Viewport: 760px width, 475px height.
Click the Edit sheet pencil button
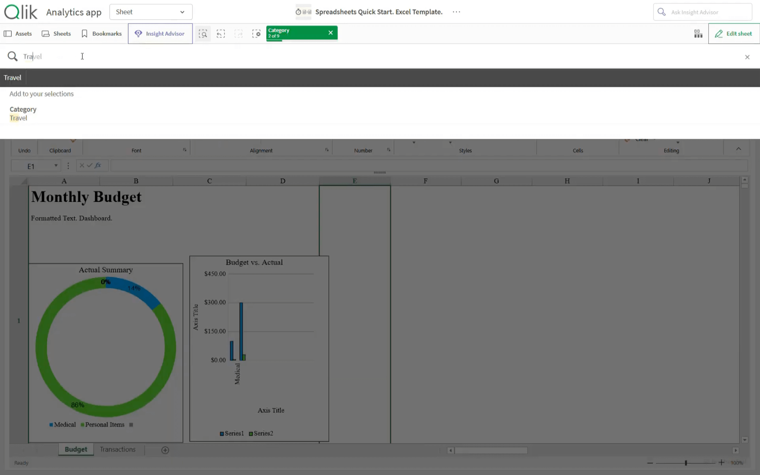pos(733,33)
